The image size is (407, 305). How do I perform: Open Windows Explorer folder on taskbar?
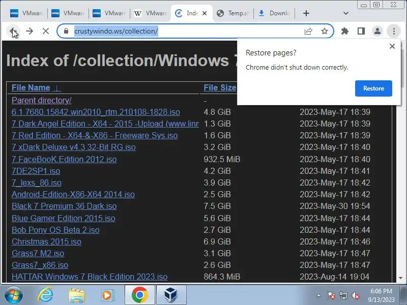pos(77,296)
